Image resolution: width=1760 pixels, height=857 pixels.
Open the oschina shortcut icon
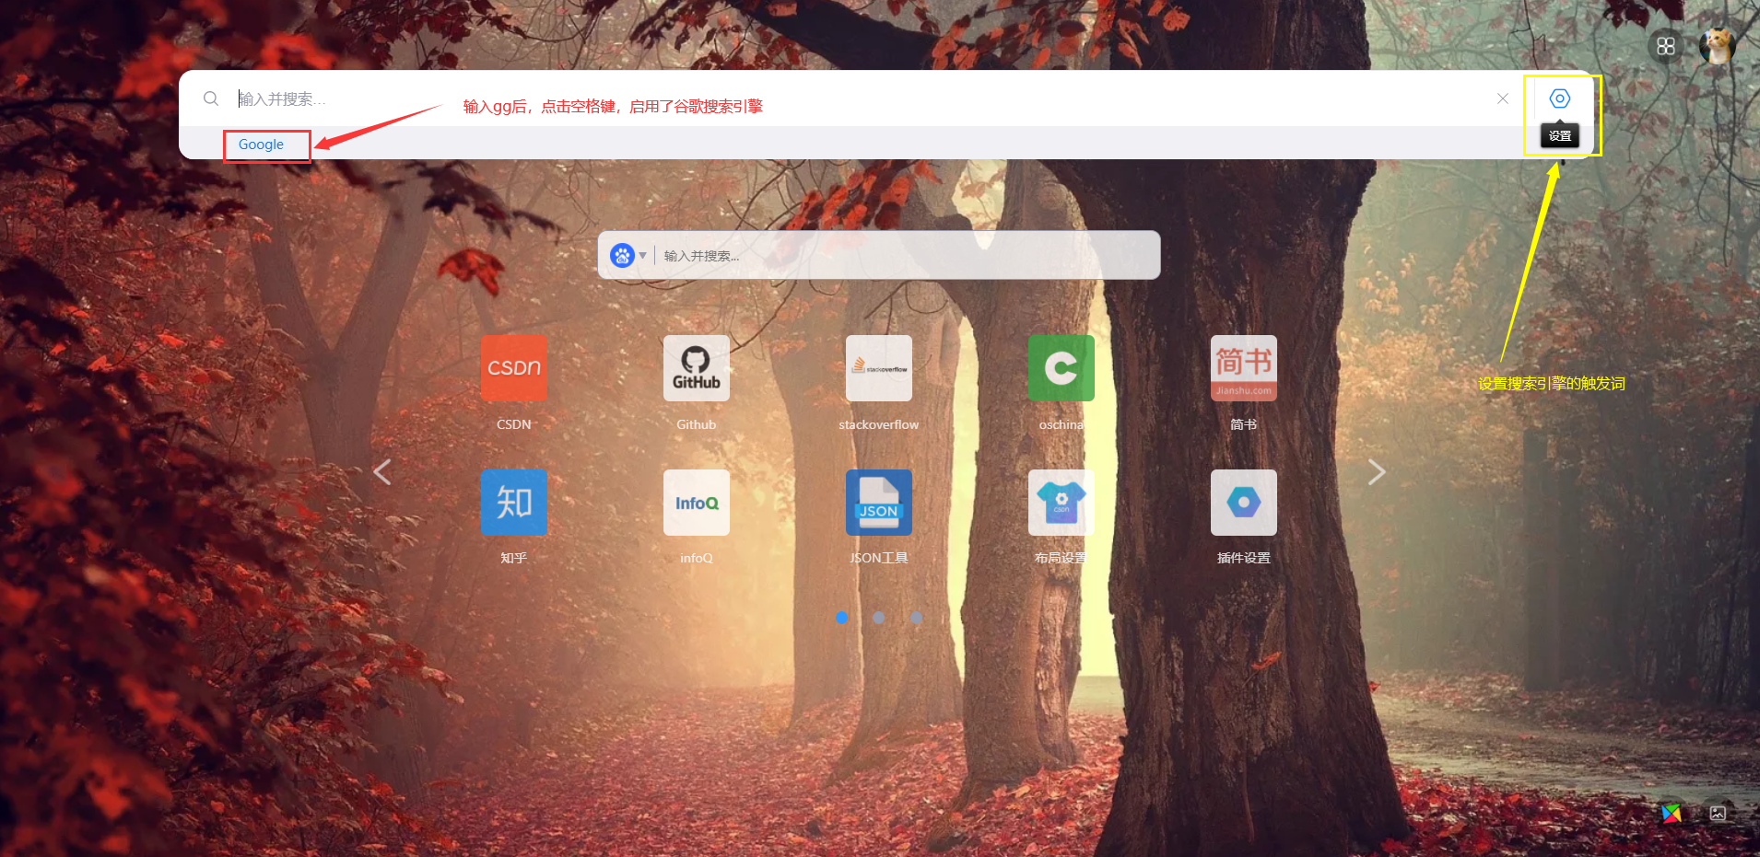1062,368
